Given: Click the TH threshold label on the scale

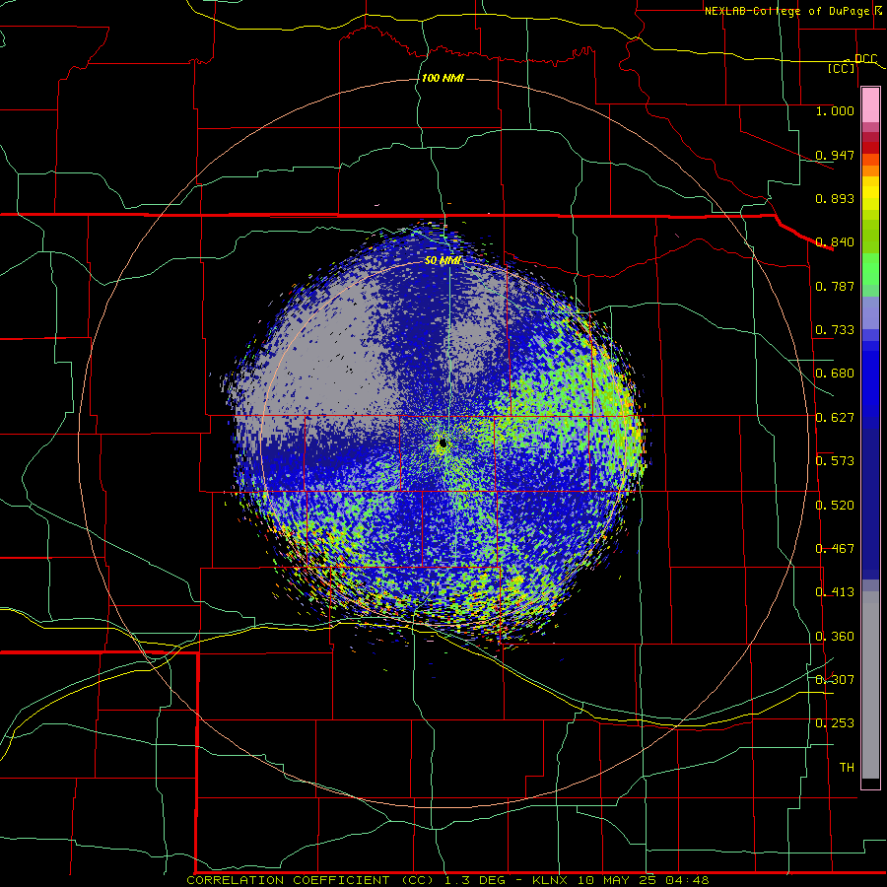Looking at the screenshot, I should (x=847, y=768).
